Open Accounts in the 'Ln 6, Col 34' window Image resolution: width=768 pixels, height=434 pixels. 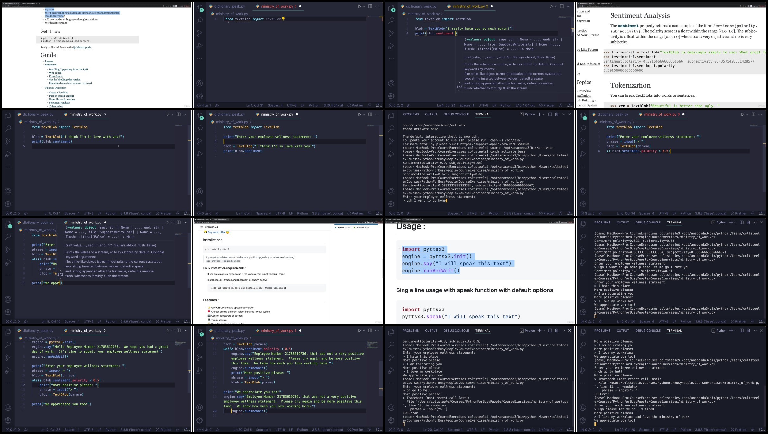pos(583,191)
